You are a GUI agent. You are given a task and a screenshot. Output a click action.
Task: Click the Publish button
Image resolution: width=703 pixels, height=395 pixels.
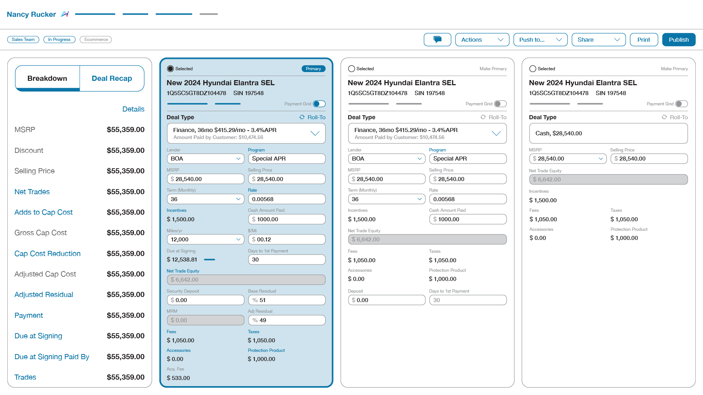click(x=679, y=39)
